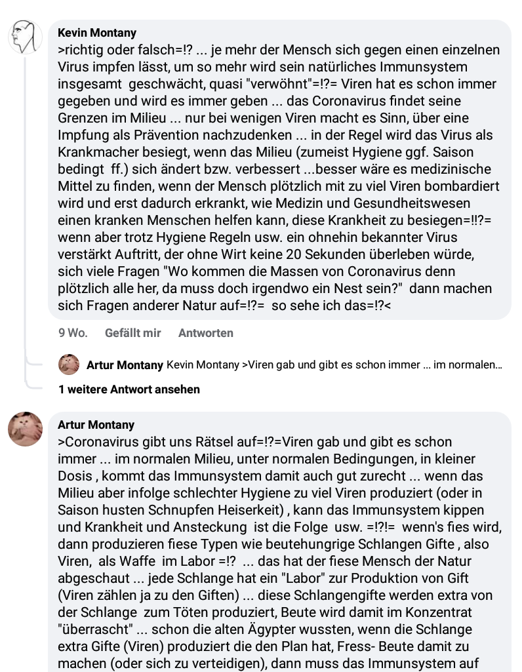This screenshot has height=672, width=522.
Task: Open the 9 Wo. comment timestamp
Action: click(73, 333)
